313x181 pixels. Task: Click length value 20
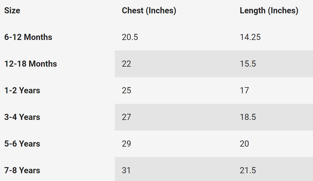[244, 144]
